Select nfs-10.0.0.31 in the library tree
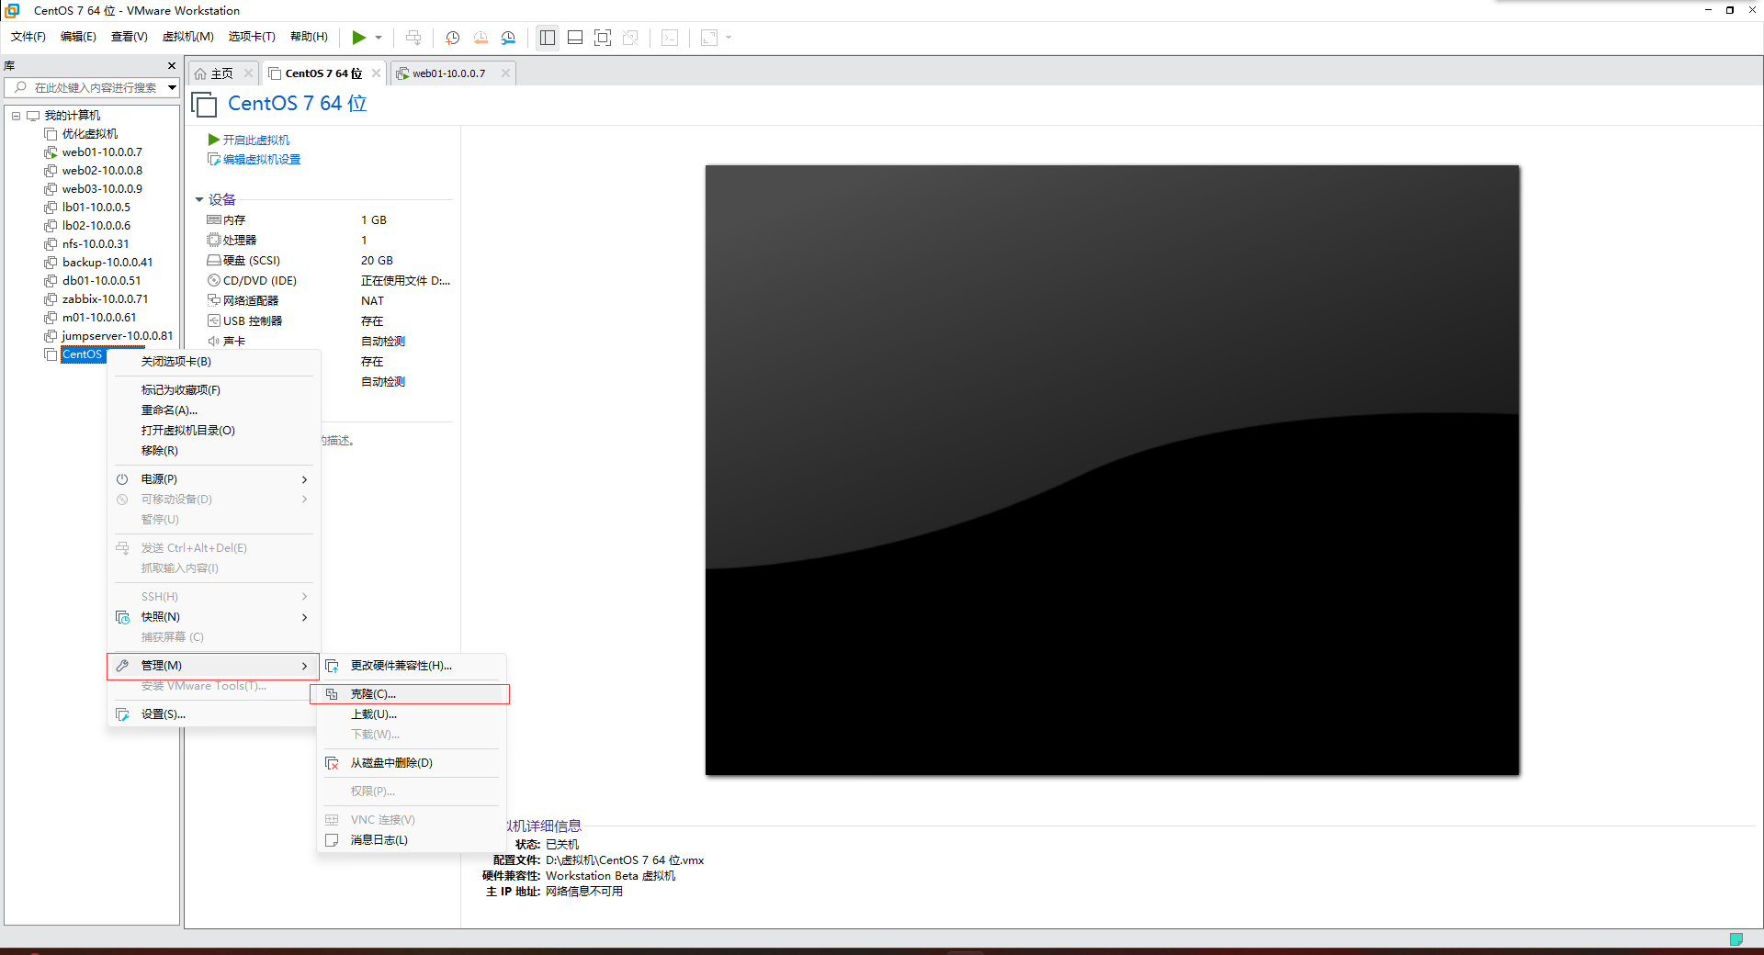1764x955 pixels. coord(96,244)
